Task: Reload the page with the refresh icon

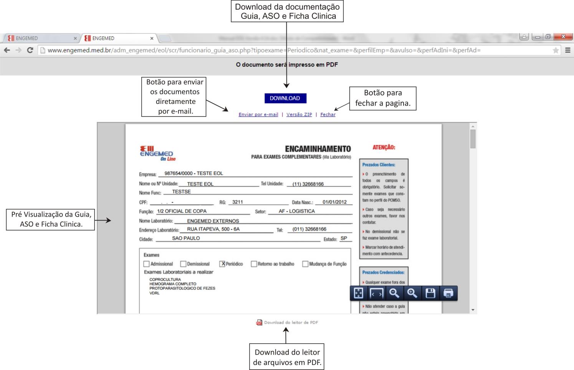Action: click(x=30, y=50)
